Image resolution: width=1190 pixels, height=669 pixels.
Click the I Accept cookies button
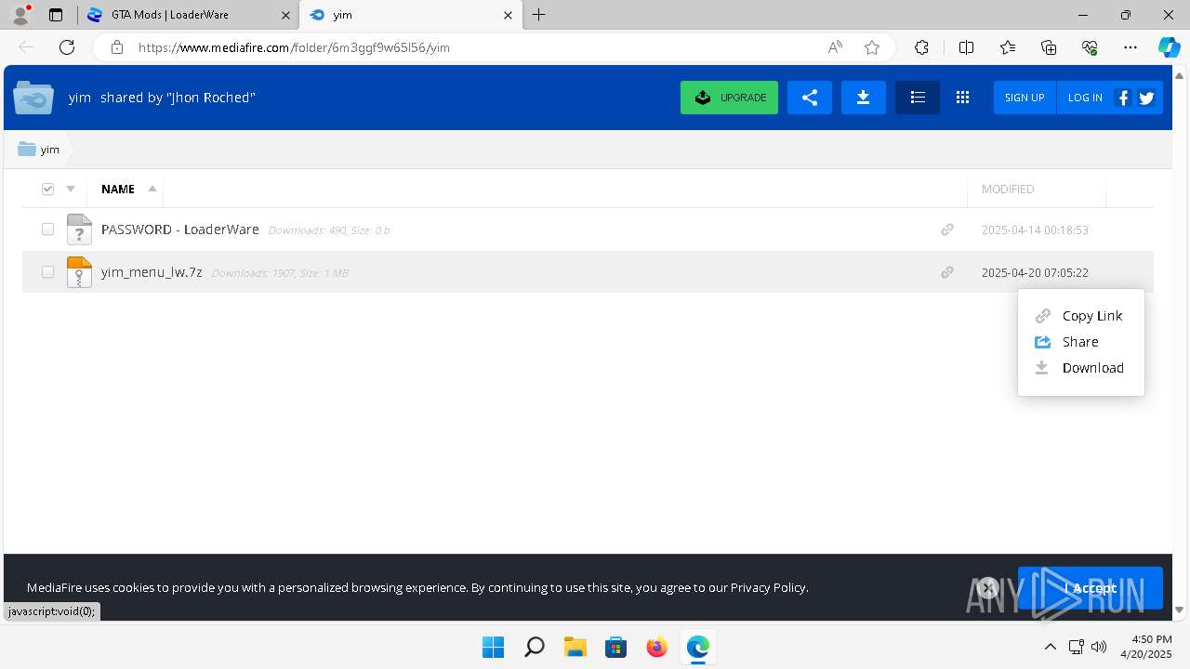pyautogui.click(x=1090, y=587)
